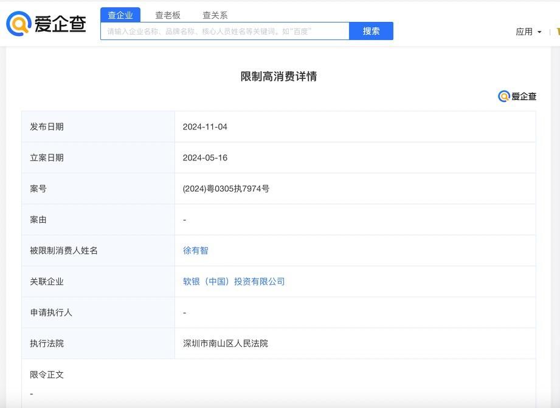
Task: Focus the company name search input field
Action: coord(225,31)
